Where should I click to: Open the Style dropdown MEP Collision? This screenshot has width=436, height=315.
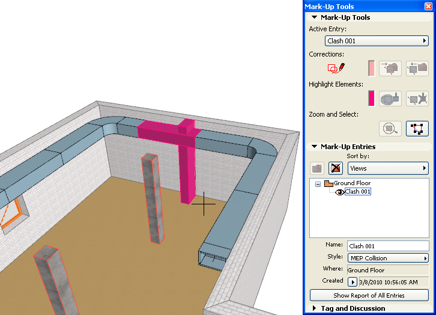pos(388,258)
